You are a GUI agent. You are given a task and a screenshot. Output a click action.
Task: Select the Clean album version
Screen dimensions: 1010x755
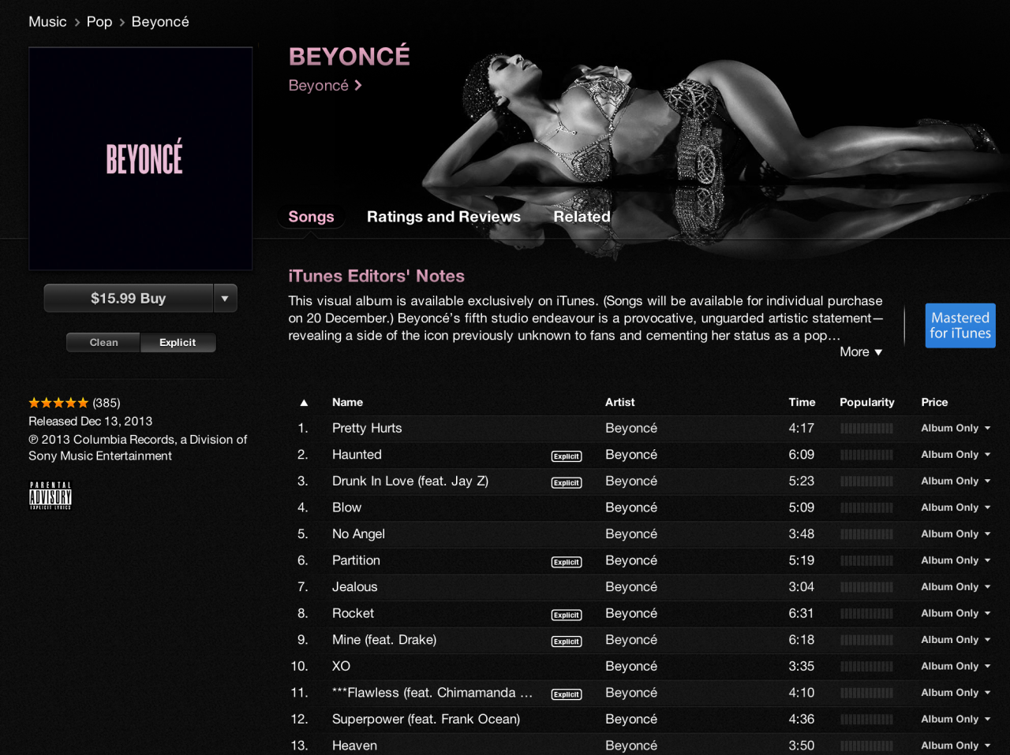tap(103, 342)
